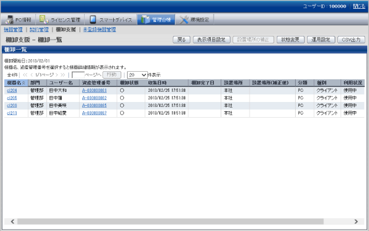Open the 機器管理 link
This screenshot has height=231, width=369.
click(13, 30)
